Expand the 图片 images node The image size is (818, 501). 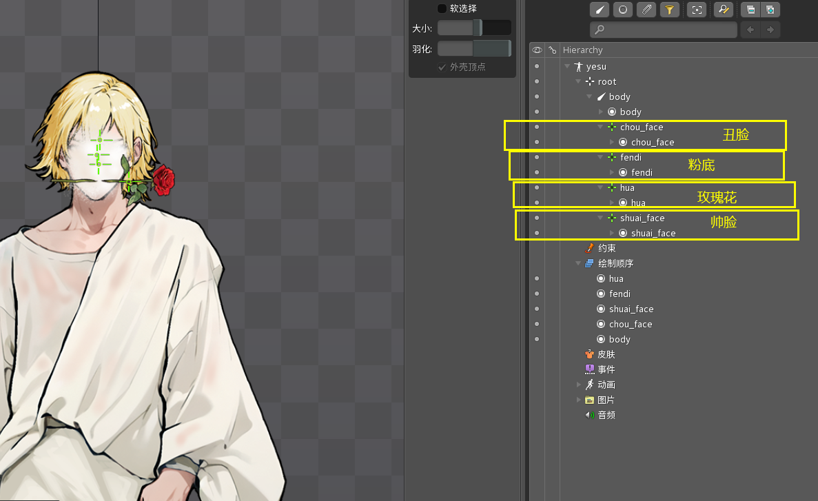[579, 400]
